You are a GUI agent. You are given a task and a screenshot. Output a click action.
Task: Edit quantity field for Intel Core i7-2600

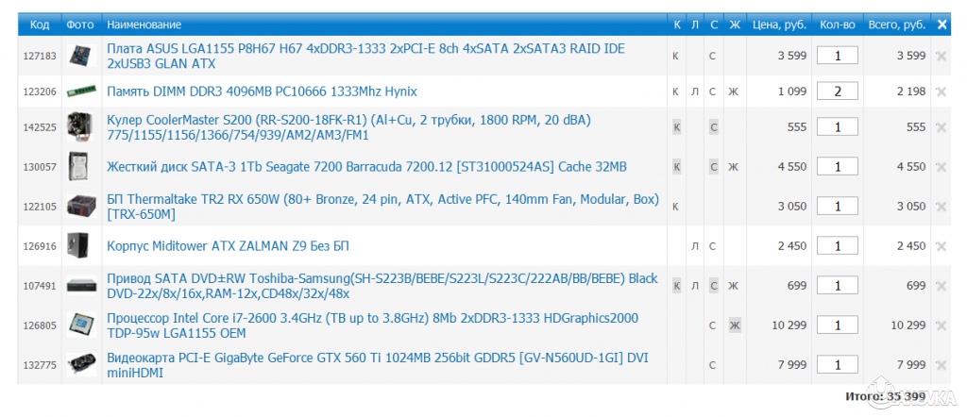point(838,325)
